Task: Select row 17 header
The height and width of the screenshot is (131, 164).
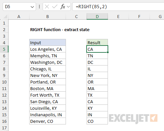Action: (x=4, y=128)
